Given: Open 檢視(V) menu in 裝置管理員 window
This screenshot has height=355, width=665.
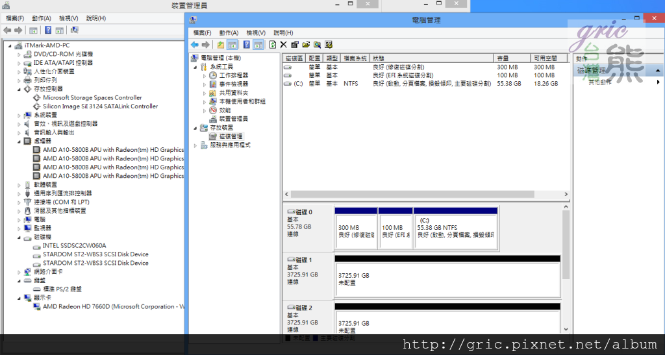Looking at the screenshot, I should point(68,18).
